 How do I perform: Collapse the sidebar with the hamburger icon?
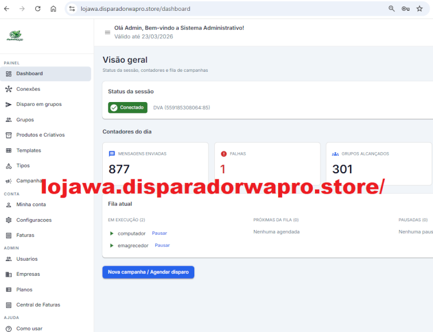pyautogui.click(x=107, y=32)
